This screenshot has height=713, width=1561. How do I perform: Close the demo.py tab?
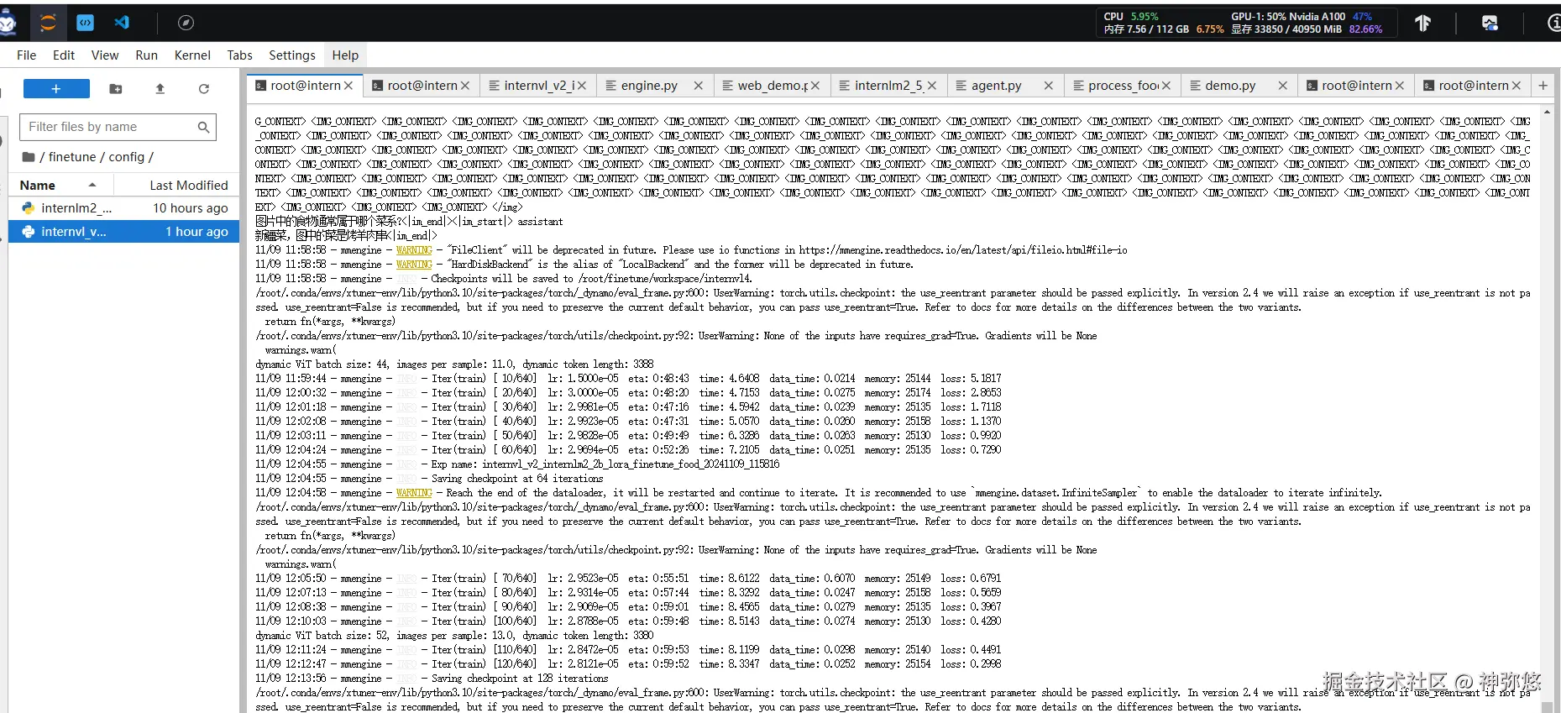point(1283,86)
